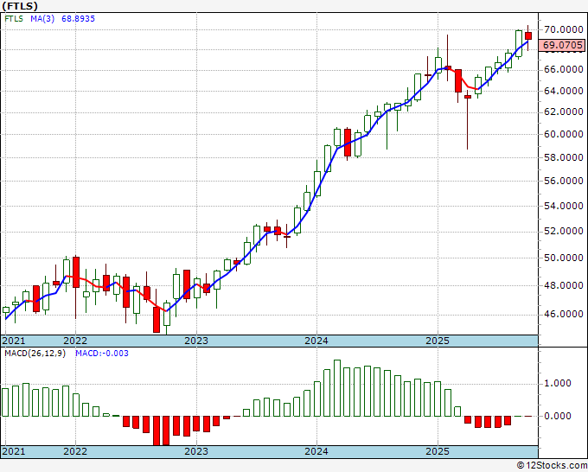Click 2025 on the price chart timeline

click(438, 341)
